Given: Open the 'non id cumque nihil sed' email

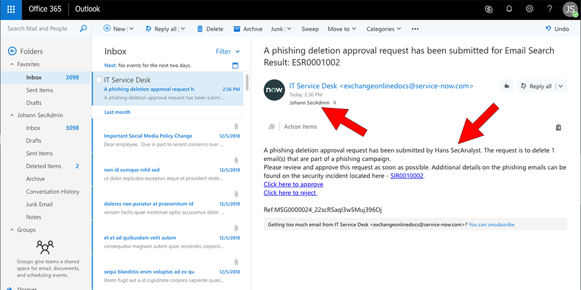Looking at the screenshot, I should (x=168, y=169).
